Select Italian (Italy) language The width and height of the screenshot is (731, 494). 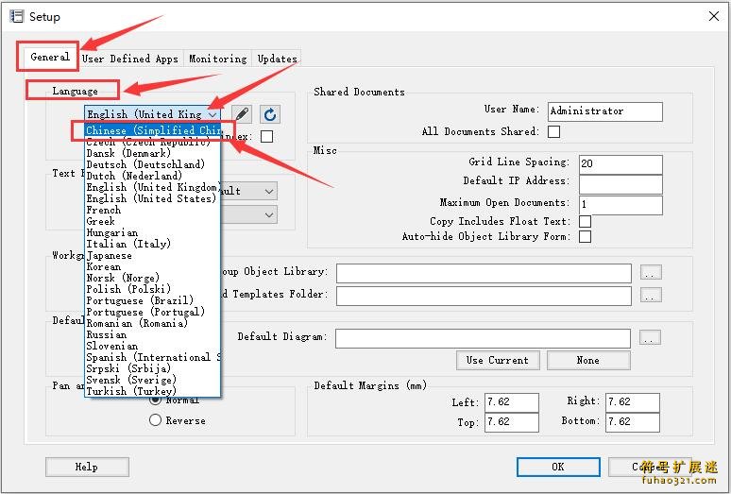[152, 244]
